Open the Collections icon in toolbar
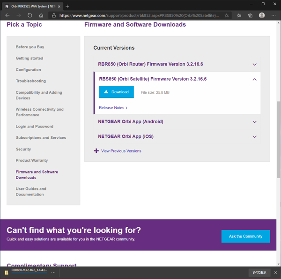This screenshot has height=279, width=281. pyautogui.click(x=250, y=15)
